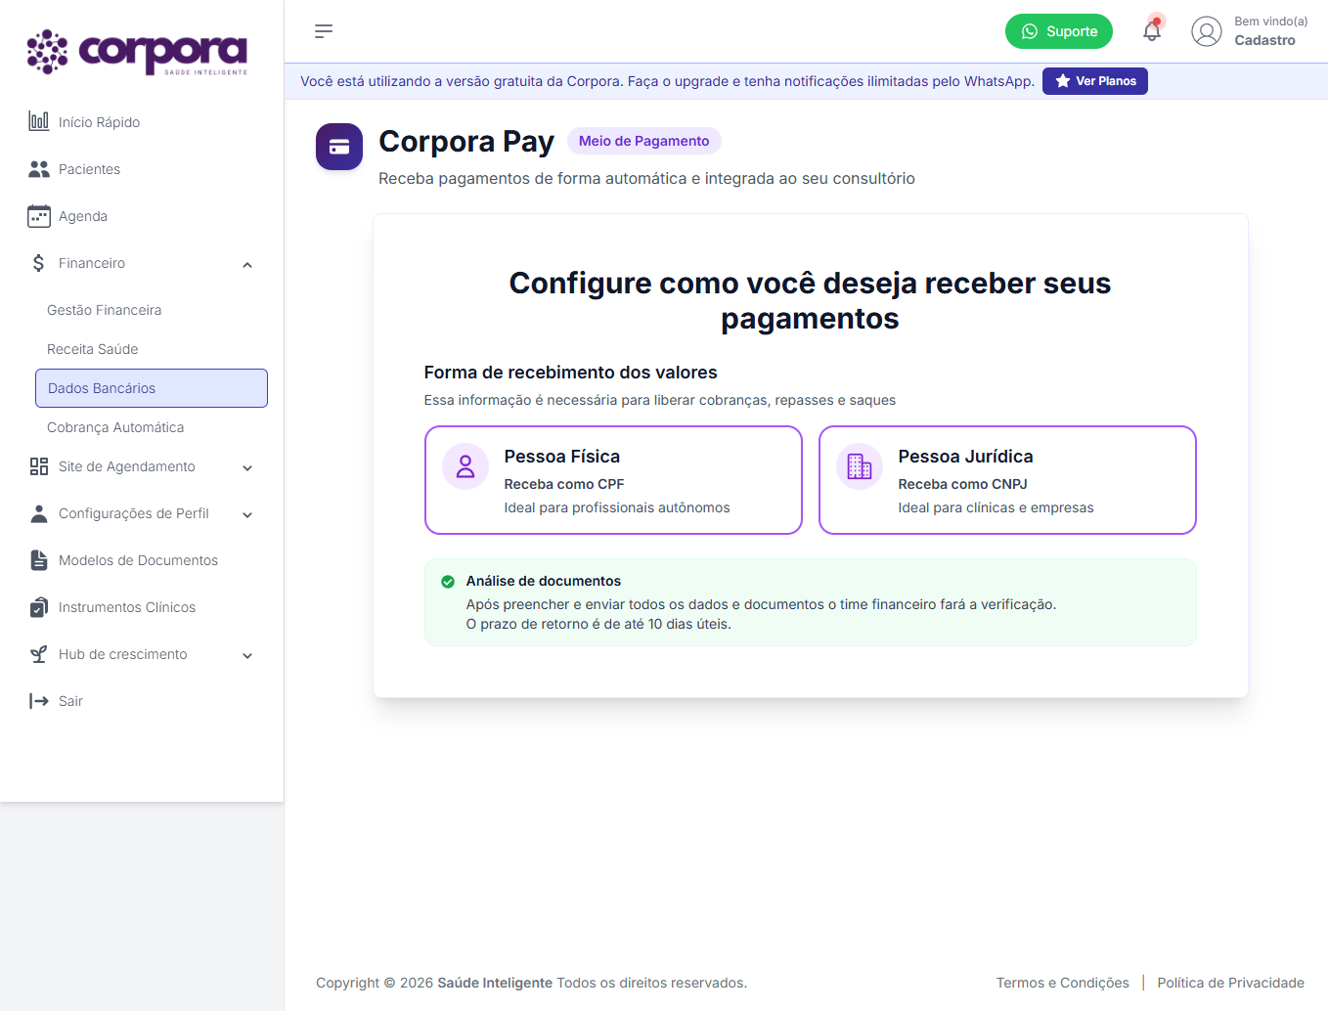Click the Início Rápido chart icon
The image size is (1328, 1011).
39,121
